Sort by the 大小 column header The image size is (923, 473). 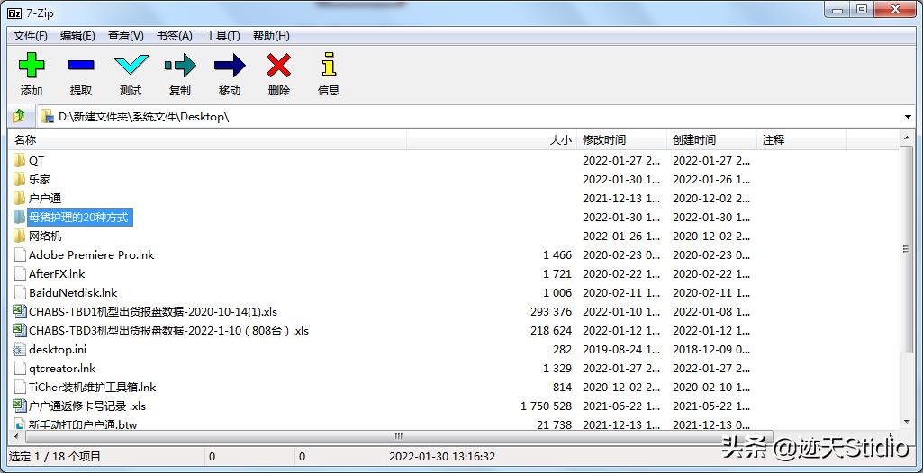click(x=492, y=140)
